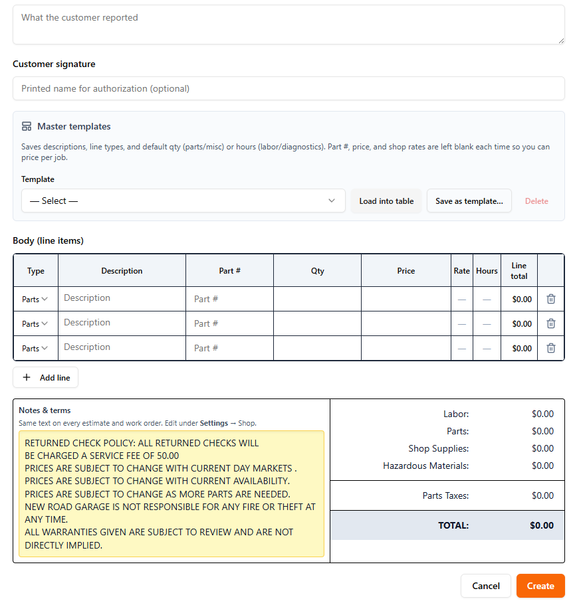This screenshot has height=611, width=581.
Task: Click Load into table
Action: [x=386, y=201]
